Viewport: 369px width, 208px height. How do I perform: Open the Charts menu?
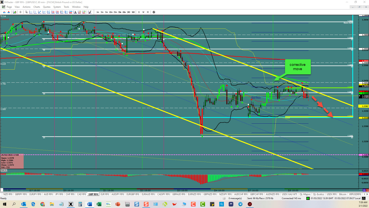coord(37,7)
